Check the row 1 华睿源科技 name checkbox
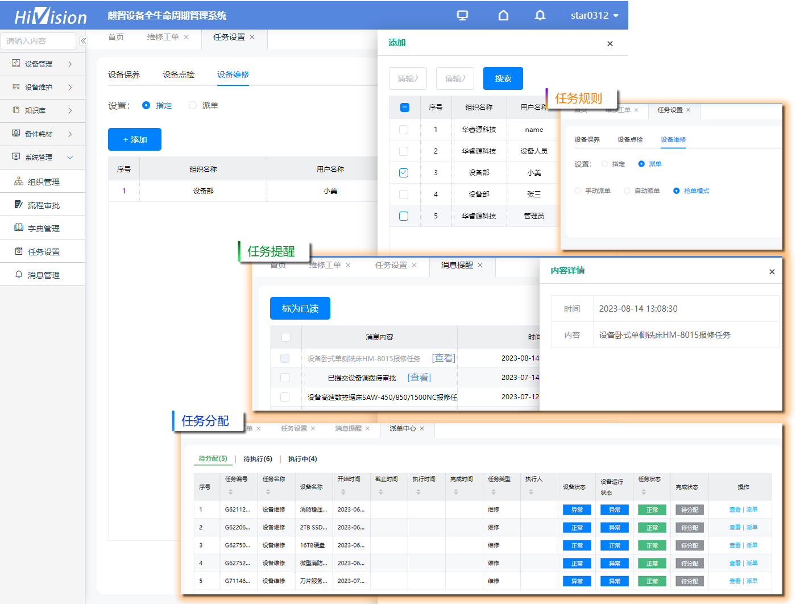 404,130
